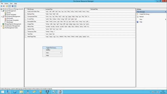Choose Refresh in the context menu
The height and width of the screenshot is (94, 167).
(x=52, y=50)
